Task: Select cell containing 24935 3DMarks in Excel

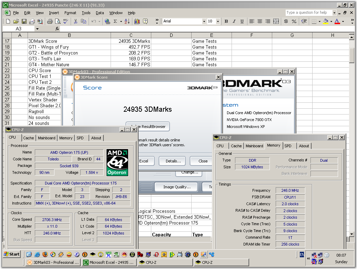Action: point(131,41)
